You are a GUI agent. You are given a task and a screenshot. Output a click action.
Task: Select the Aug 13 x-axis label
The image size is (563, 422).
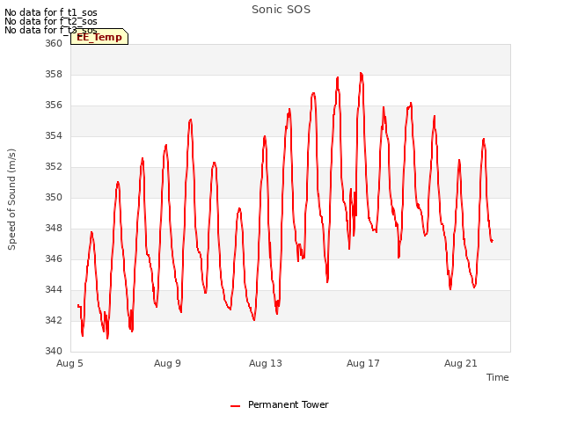(x=266, y=363)
